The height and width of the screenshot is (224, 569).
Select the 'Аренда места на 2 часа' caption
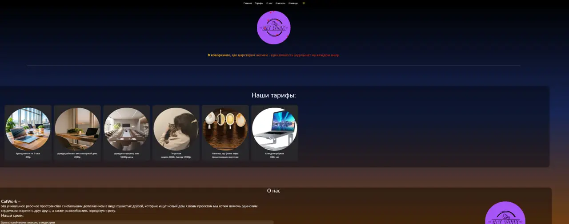[28, 153]
